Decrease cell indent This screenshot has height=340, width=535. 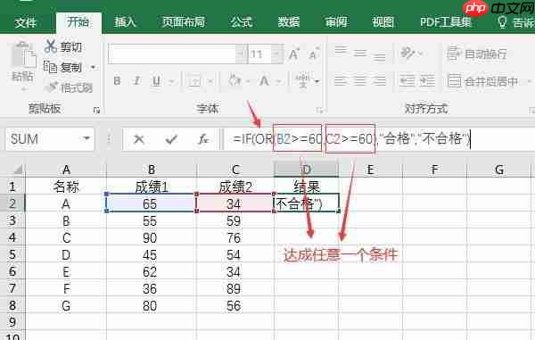[x=407, y=81]
